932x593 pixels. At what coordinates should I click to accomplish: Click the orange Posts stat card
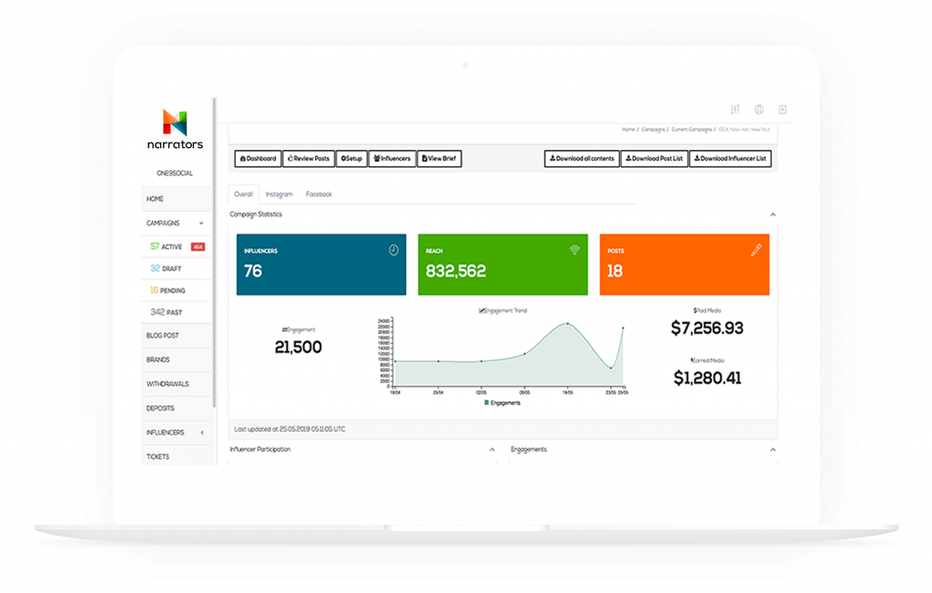[684, 265]
